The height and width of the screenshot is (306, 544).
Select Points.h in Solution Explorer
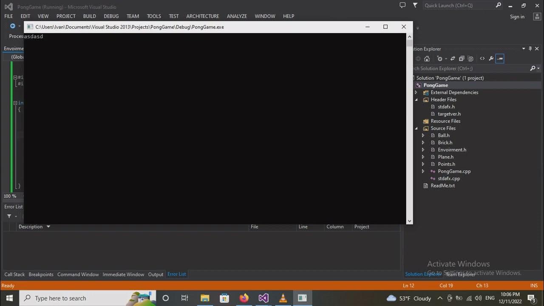click(446, 164)
